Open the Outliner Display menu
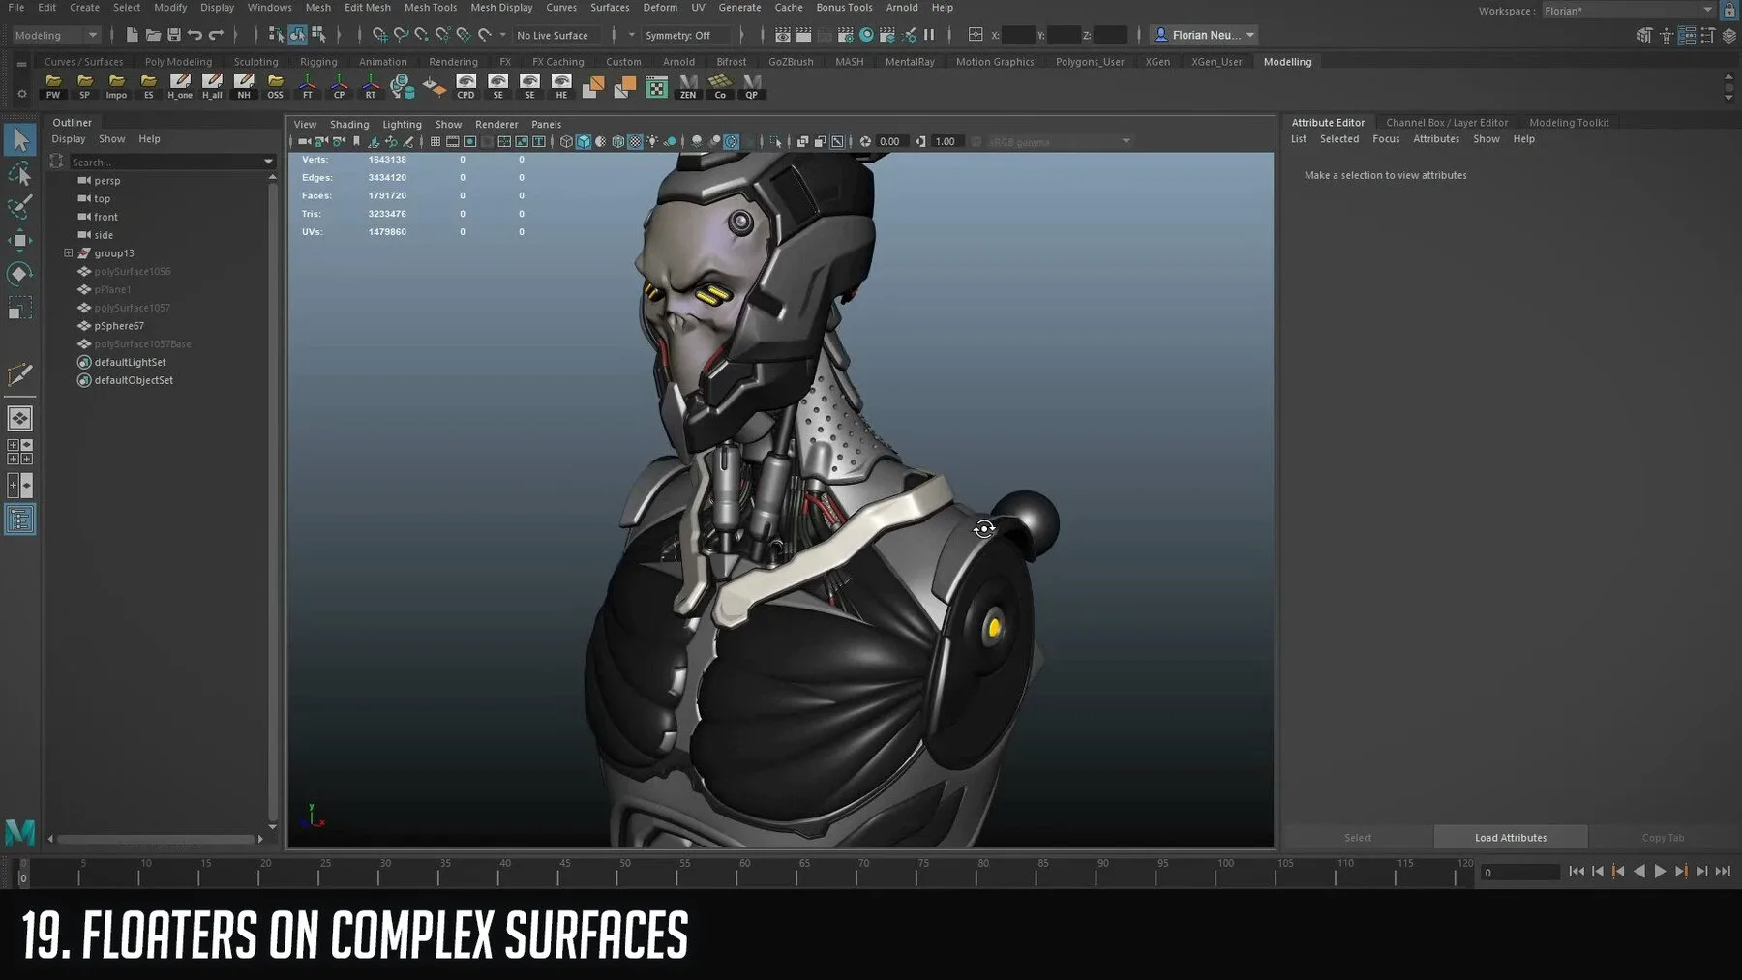Viewport: 1742px width, 980px height. click(x=69, y=139)
